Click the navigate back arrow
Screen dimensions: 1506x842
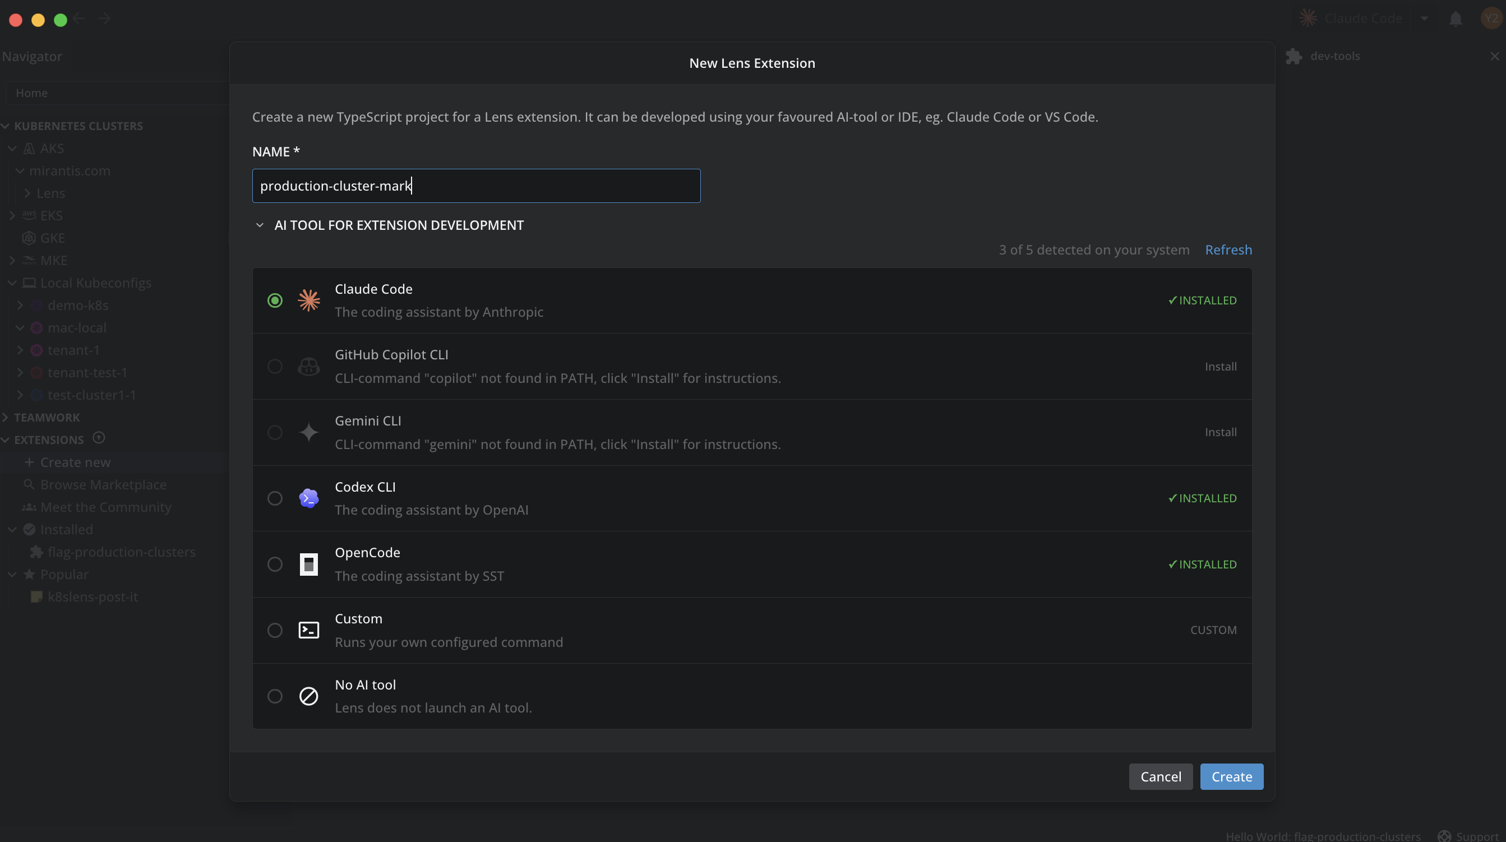pos(80,18)
